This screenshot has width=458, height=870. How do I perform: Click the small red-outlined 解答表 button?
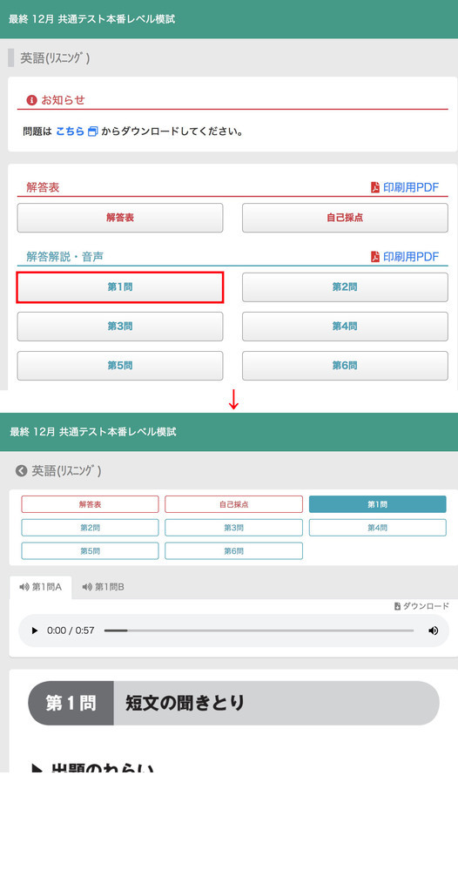[x=90, y=504]
